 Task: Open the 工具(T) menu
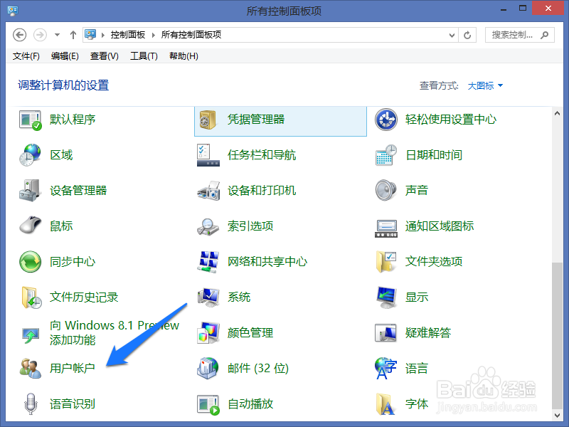pos(144,56)
